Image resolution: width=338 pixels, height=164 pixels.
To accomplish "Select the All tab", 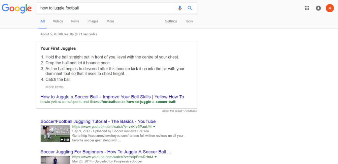I will click(x=43, y=21).
